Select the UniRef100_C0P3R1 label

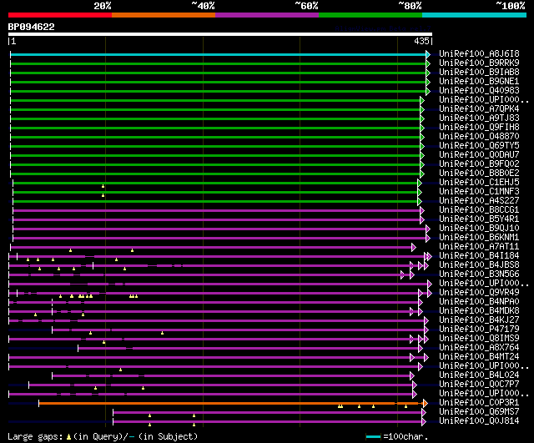click(479, 403)
